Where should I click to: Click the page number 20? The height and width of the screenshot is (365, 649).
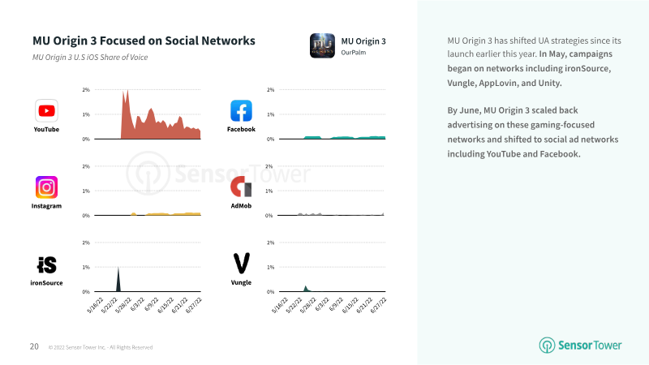click(34, 346)
